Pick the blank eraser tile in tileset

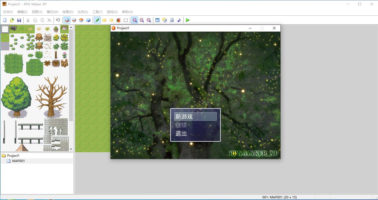pos(5,29)
